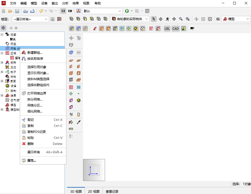Open the 组 model group dropdown
This screenshot has height=194, width=251.
[236, 19]
